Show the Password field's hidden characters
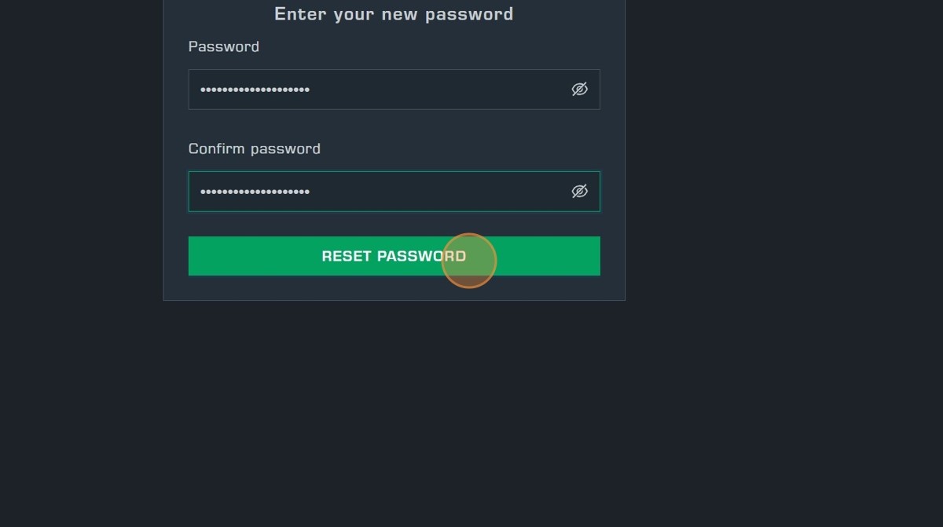Screen dimensions: 943x527 pyautogui.click(x=579, y=90)
